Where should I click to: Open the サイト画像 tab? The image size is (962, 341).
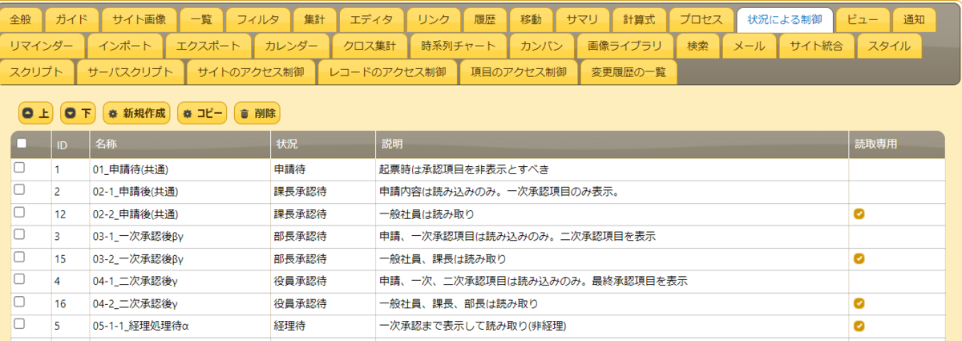coord(139,18)
